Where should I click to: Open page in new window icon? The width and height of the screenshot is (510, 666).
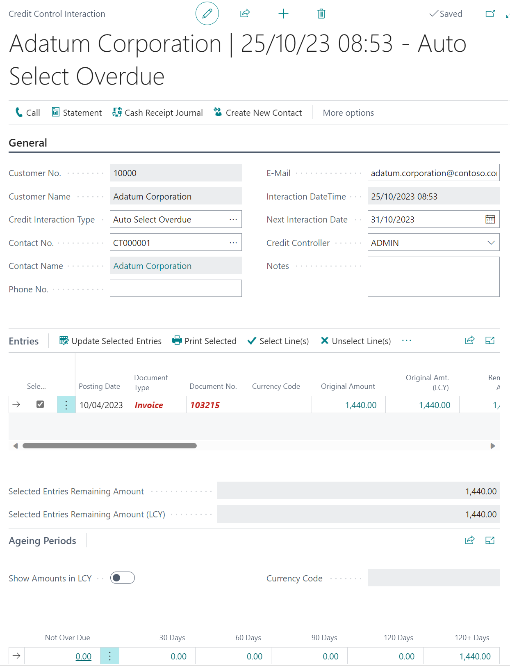490,14
